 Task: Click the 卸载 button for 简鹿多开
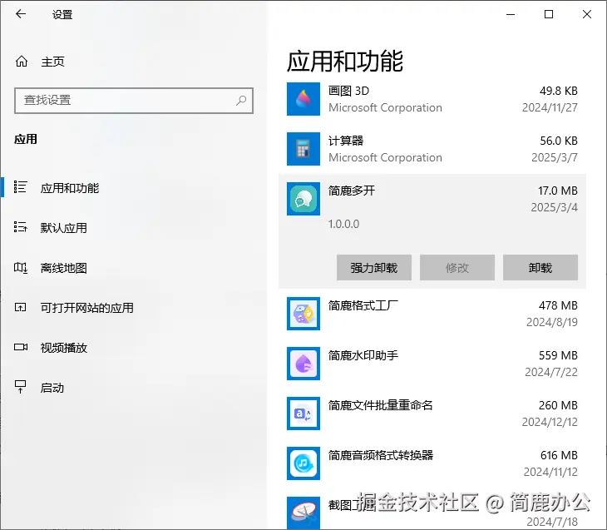coord(540,267)
